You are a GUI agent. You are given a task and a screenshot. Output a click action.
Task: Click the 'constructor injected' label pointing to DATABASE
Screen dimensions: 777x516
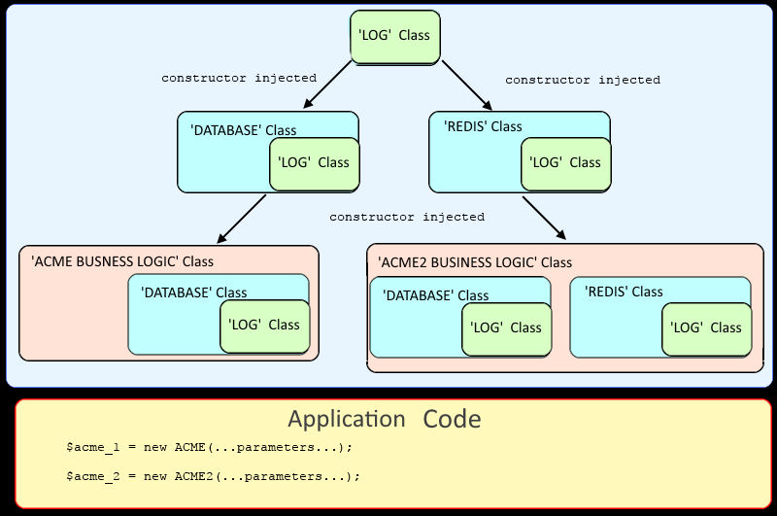click(x=239, y=79)
